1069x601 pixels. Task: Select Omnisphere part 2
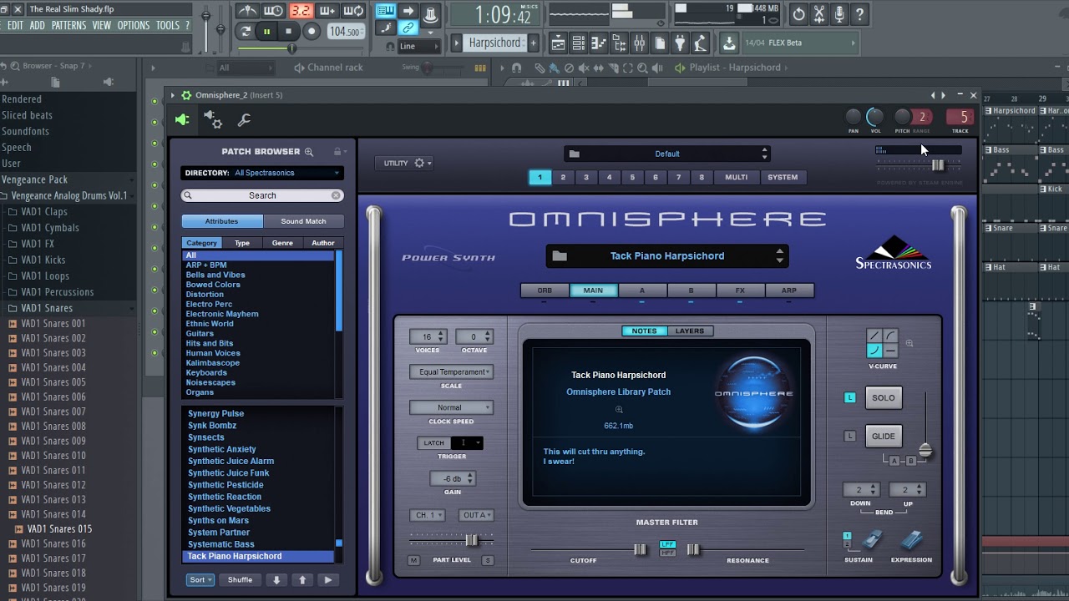[x=563, y=177]
